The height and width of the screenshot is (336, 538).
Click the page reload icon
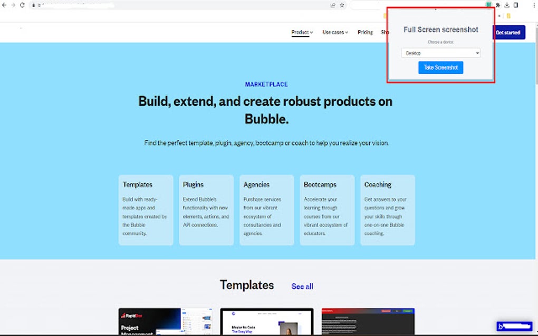tap(21, 4)
